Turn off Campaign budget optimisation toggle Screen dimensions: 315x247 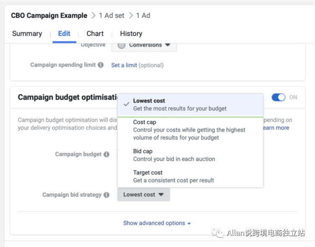click(x=279, y=97)
